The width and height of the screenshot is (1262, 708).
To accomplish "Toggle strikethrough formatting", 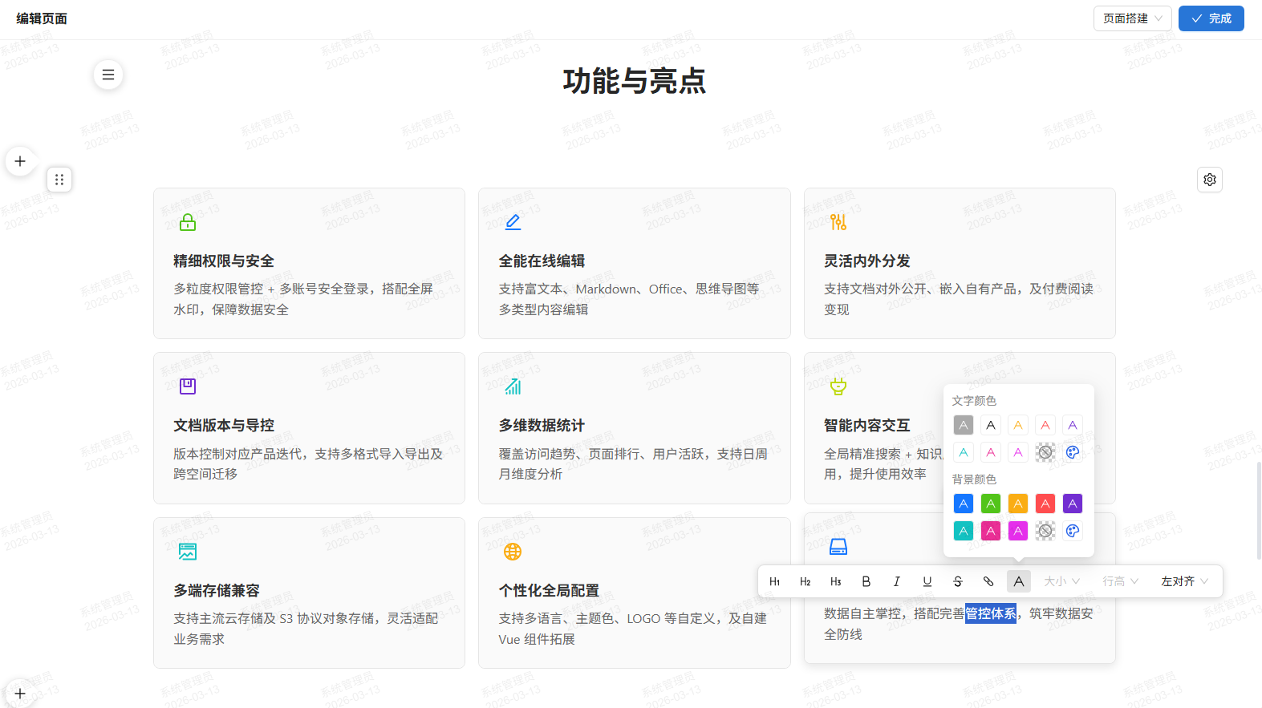I will tap(958, 581).
